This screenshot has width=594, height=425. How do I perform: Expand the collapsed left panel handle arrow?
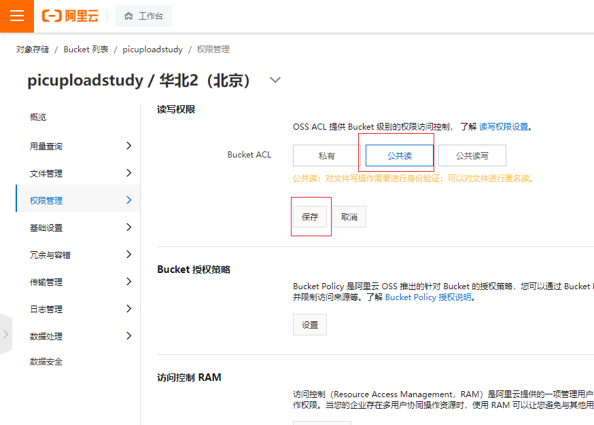pyautogui.click(x=5, y=334)
